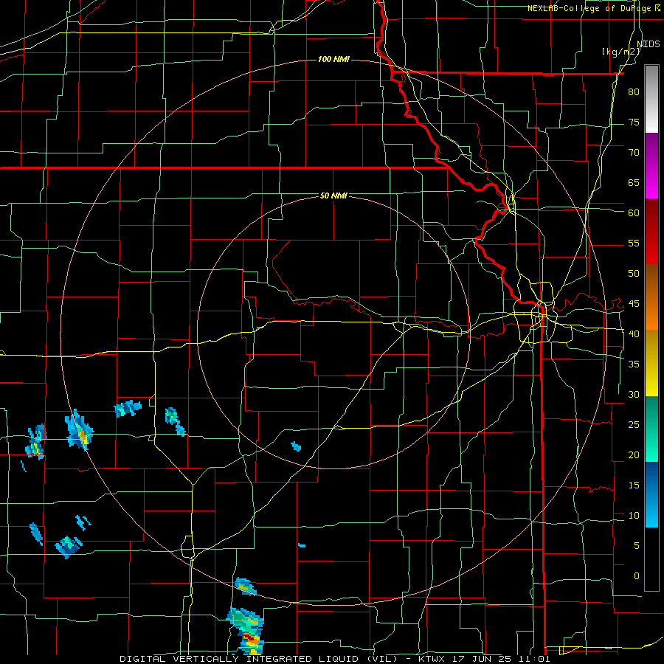Click the scale value "60"
The width and height of the screenshot is (664, 664).
click(x=634, y=212)
